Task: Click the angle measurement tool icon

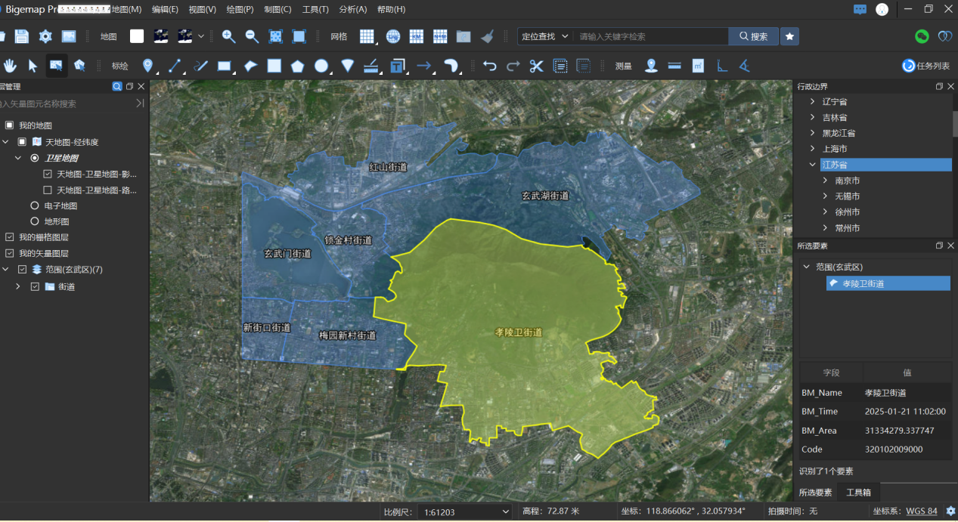Action: click(744, 66)
